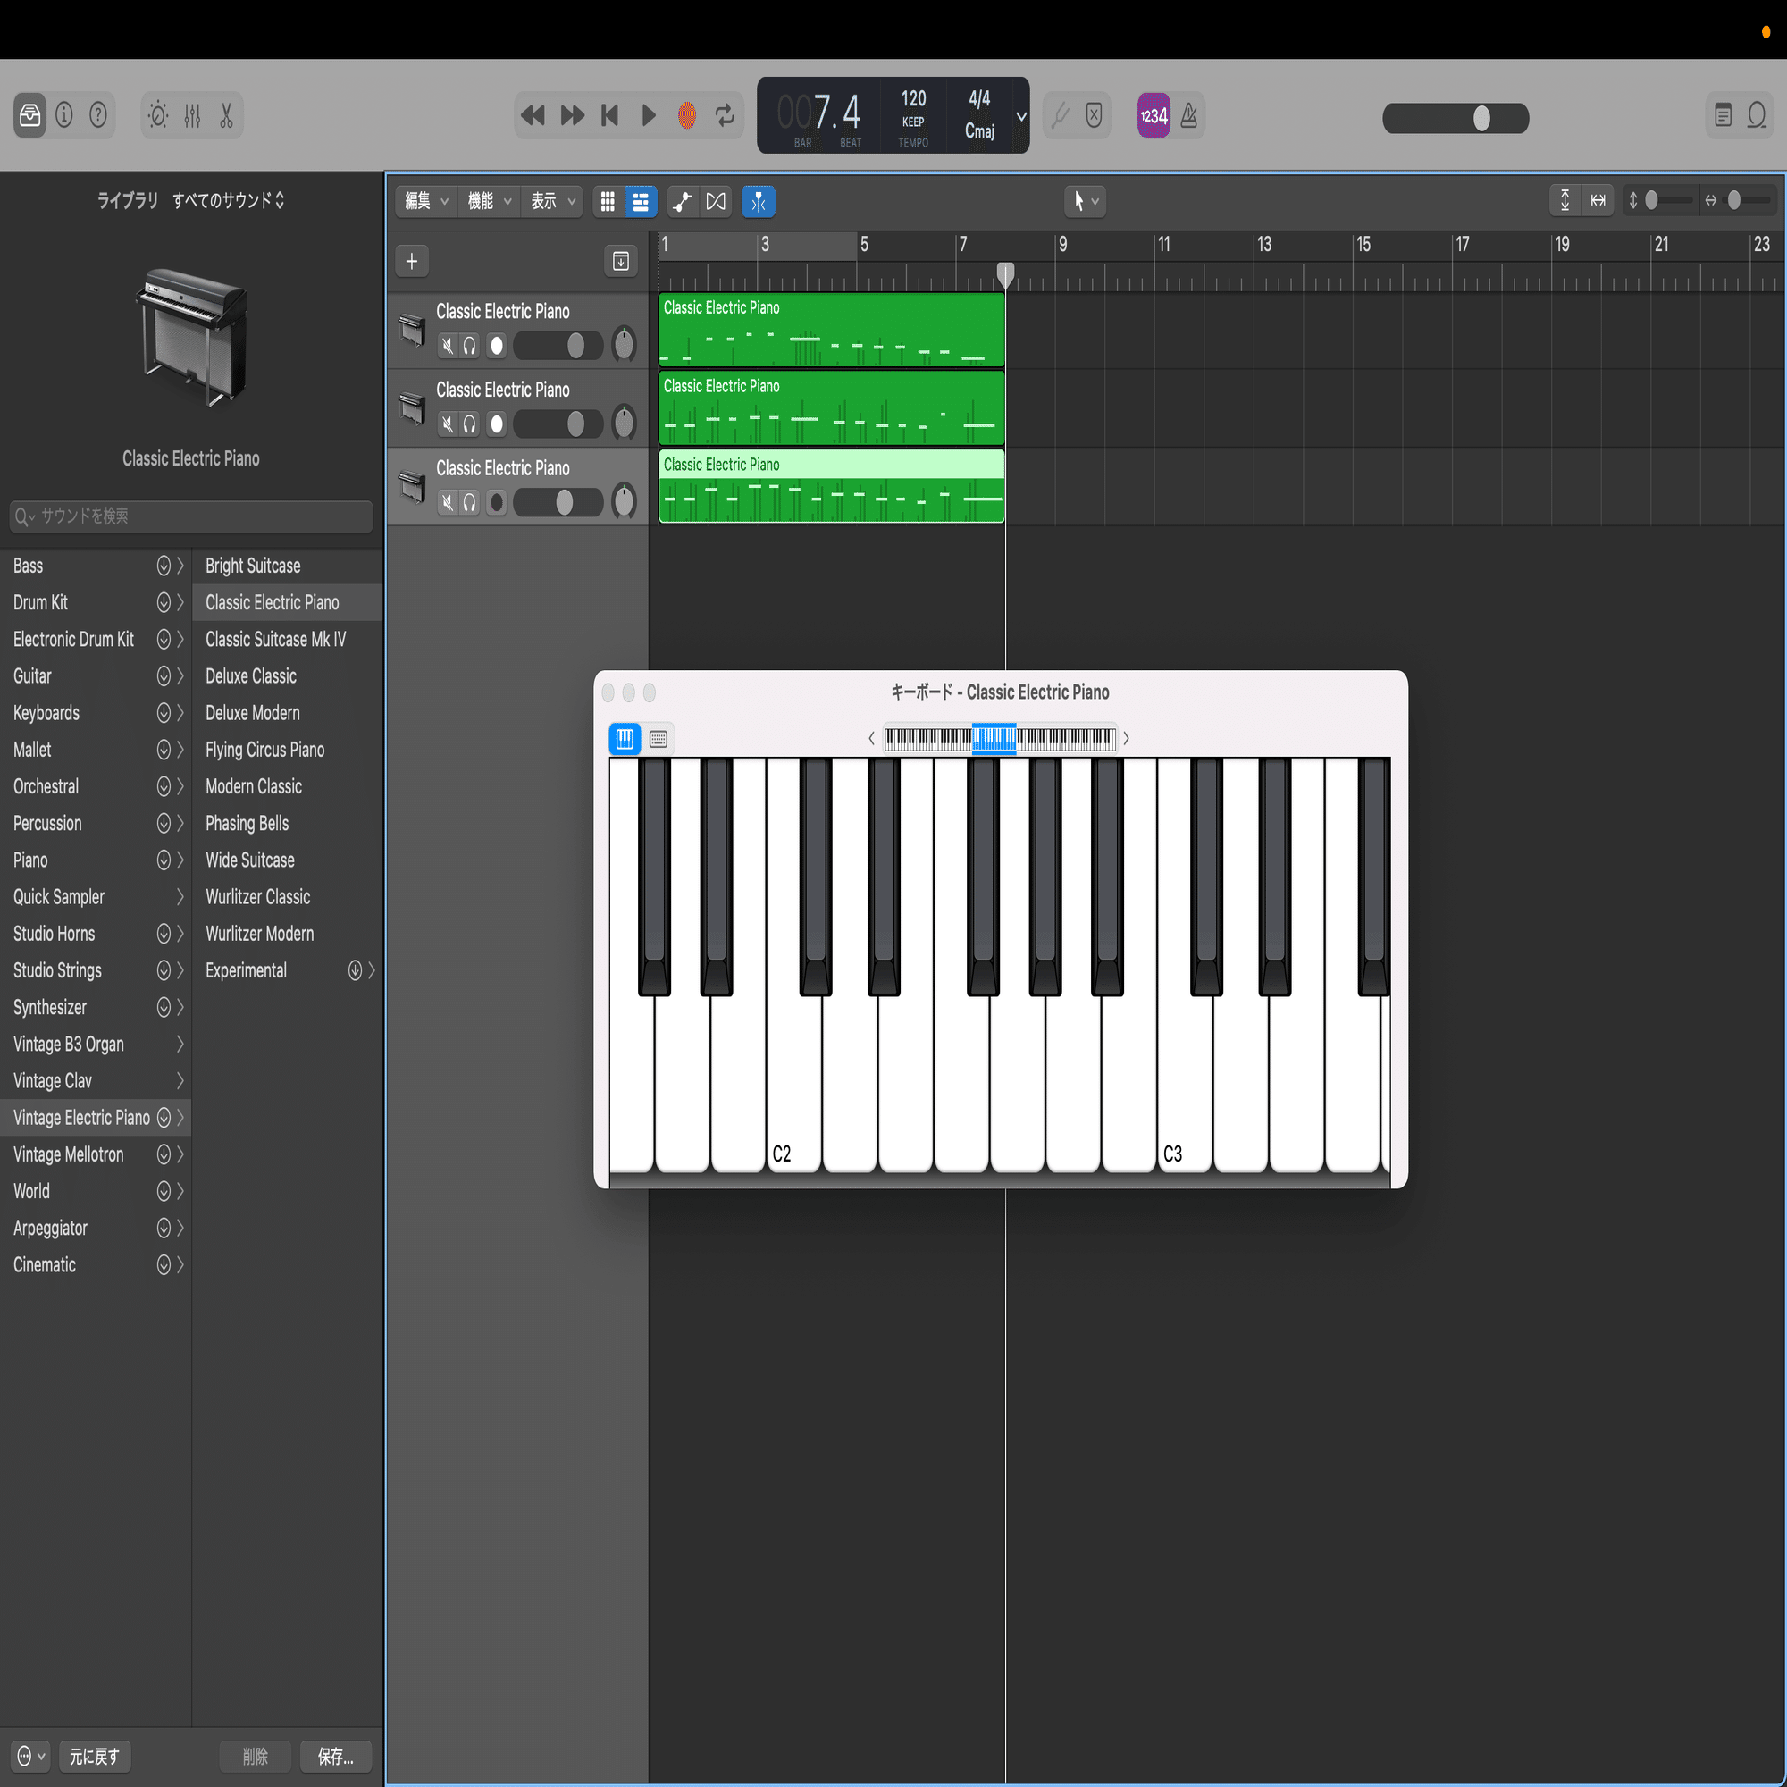Open the editor with the scissors icon
The height and width of the screenshot is (1787, 1787).
click(x=225, y=114)
